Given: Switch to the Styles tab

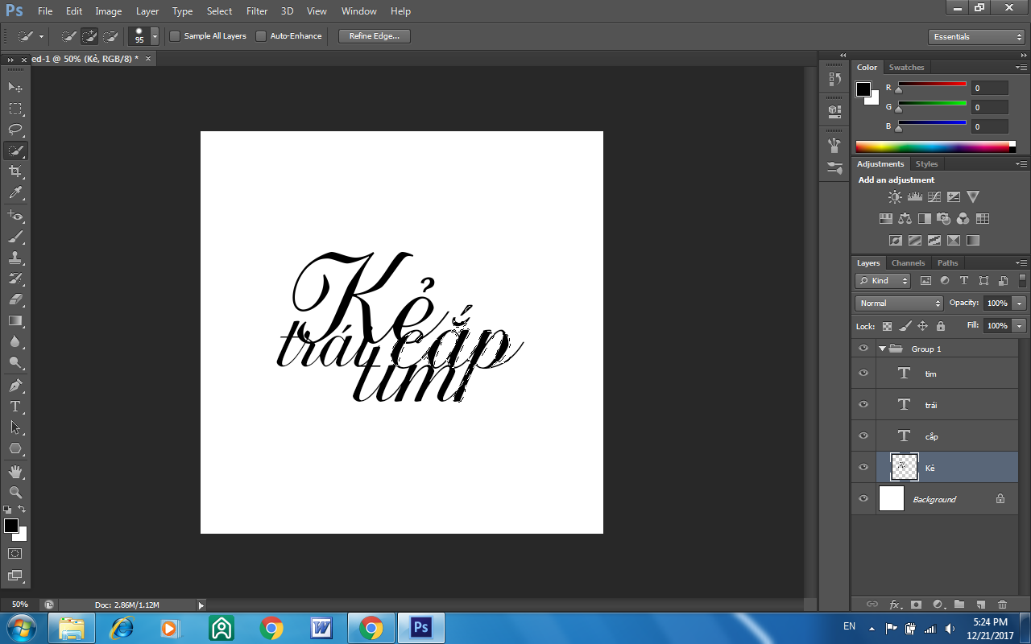Looking at the screenshot, I should (x=926, y=164).
